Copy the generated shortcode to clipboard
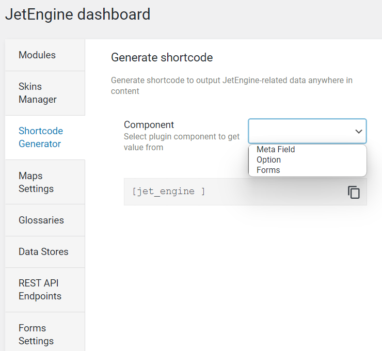This screenshot has height=351, width=382. (x=354, y=192)
